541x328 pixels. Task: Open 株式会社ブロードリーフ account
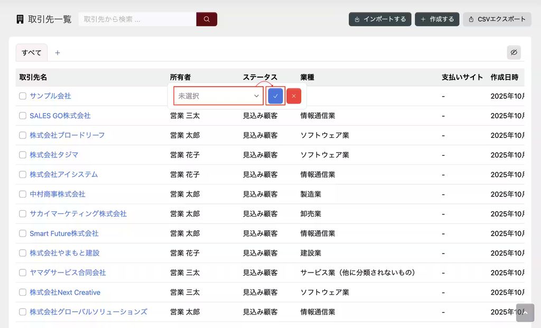pyautogui.click(x=67, y=135)
